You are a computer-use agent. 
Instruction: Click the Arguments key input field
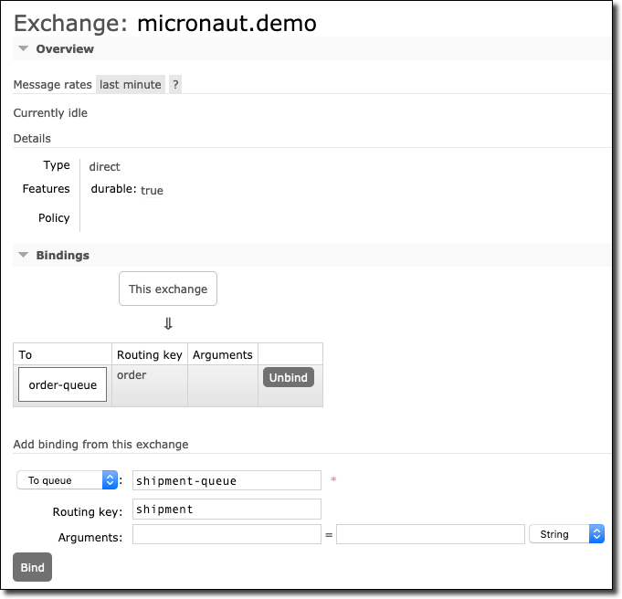point(227,534)
